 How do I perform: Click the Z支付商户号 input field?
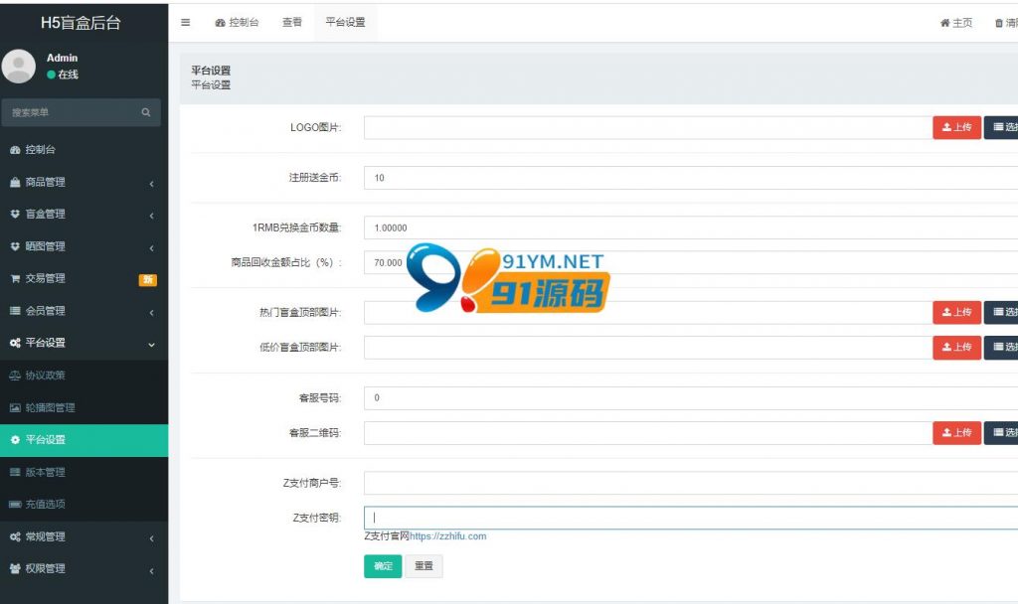point(691,484)
